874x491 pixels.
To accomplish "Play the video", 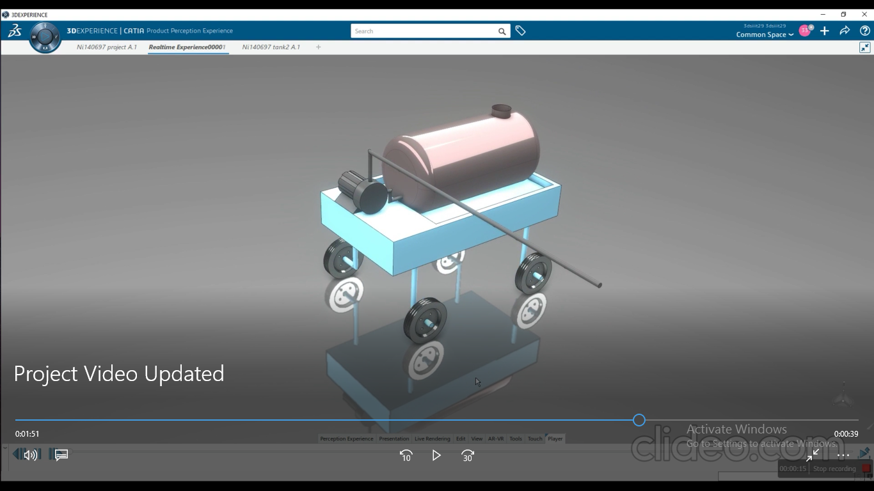I will click(x=436, y=455).
